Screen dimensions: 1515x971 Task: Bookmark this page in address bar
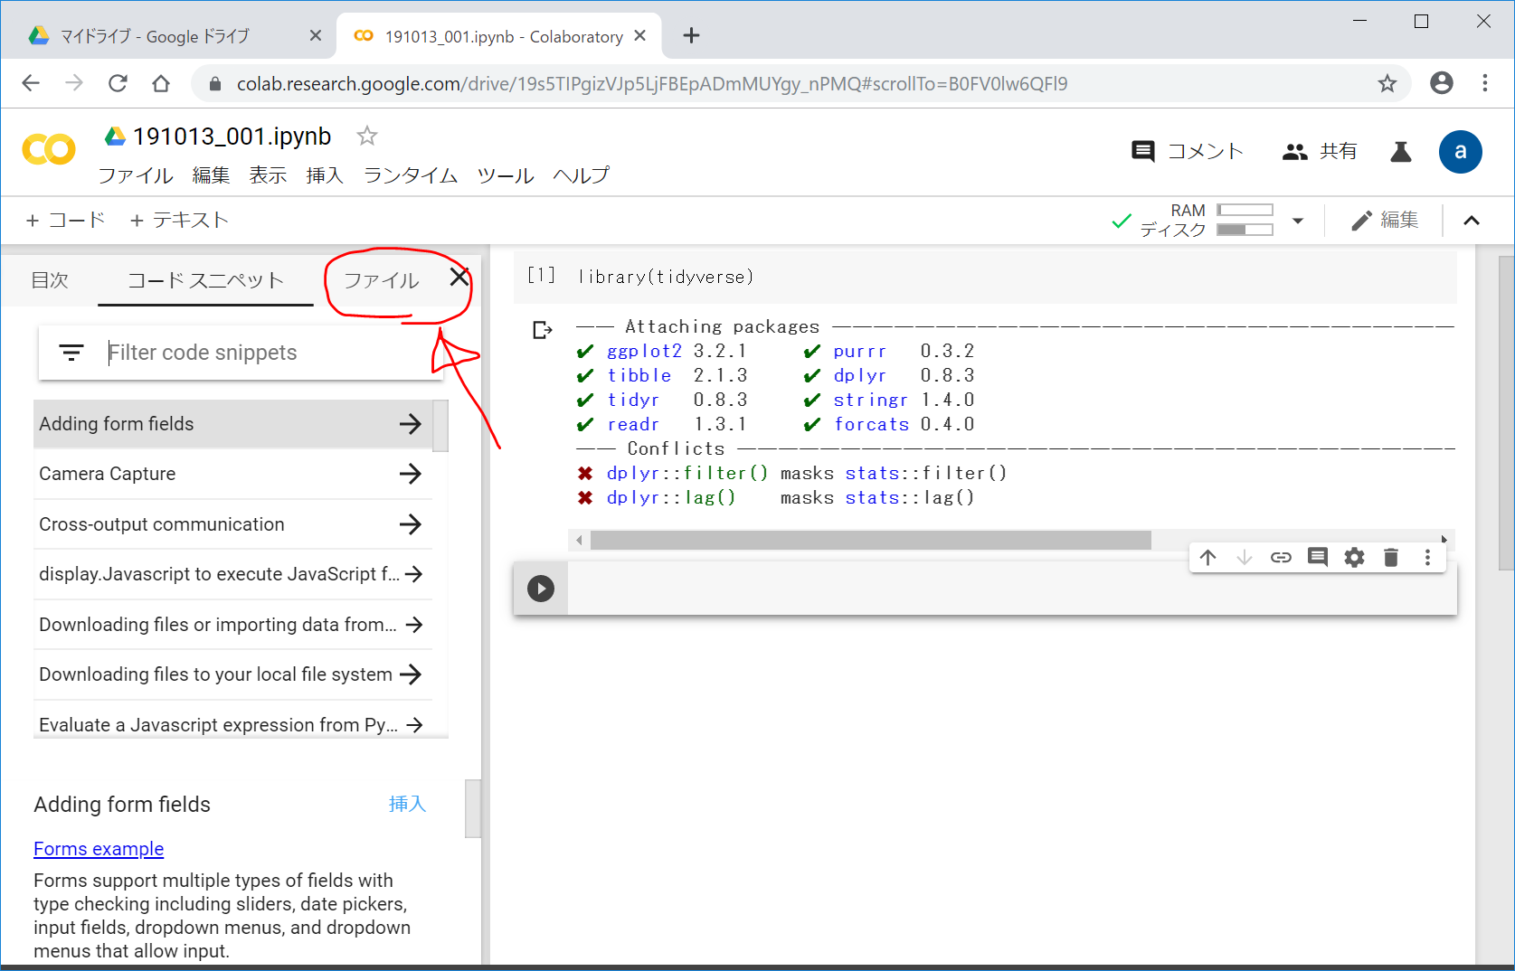tap(1387, 84)
